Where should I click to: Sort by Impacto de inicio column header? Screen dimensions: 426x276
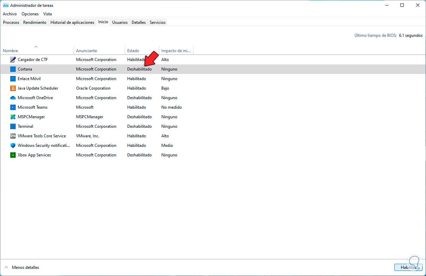(x=176, y=51)
